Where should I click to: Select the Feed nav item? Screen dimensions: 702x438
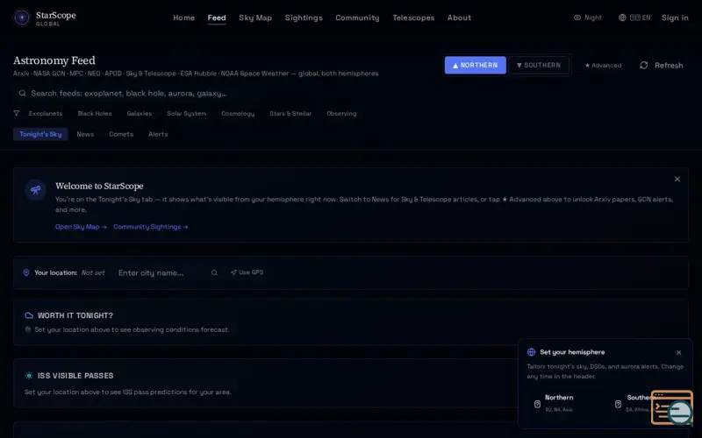pos(217,18)
